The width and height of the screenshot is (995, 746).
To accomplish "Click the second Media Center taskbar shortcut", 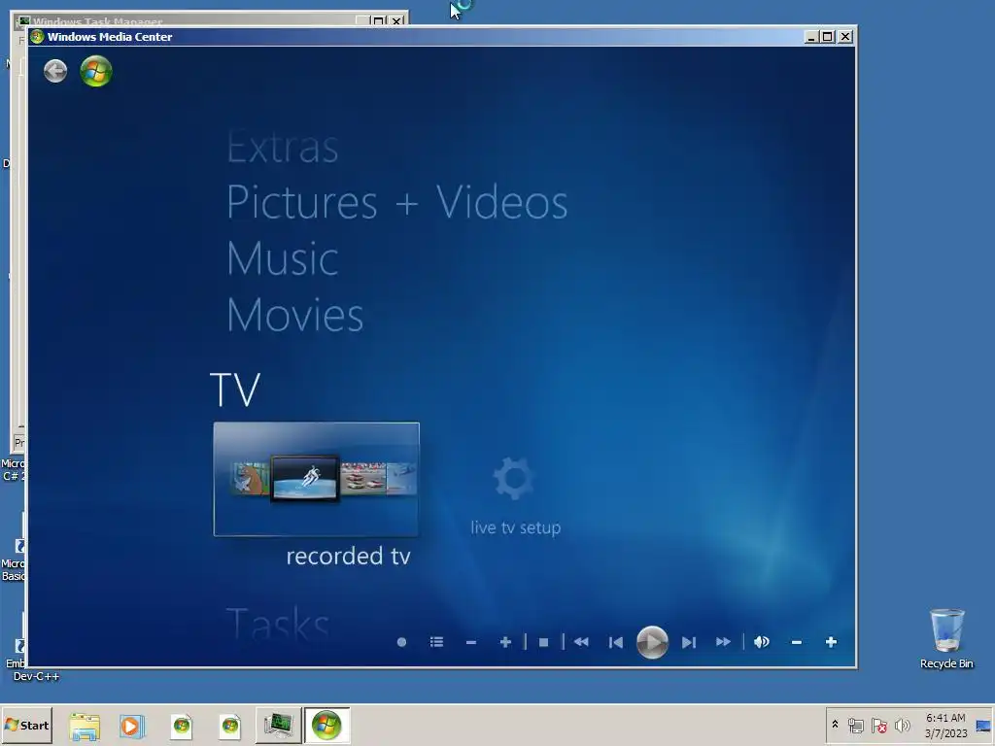I will click(229, 726).
